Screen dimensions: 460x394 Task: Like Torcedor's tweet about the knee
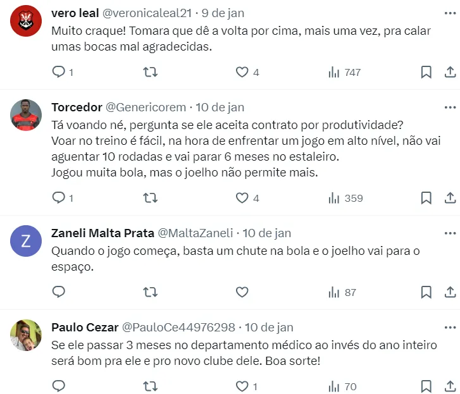coord(242,198)
